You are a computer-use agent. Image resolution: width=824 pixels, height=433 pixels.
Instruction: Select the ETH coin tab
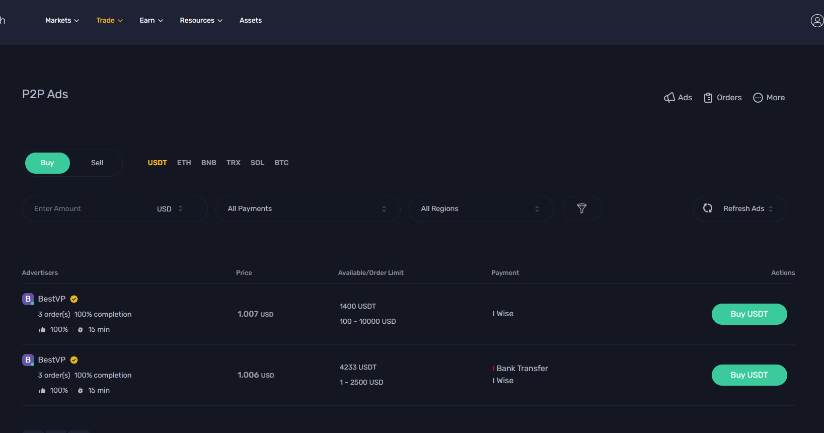coord(184,163)
